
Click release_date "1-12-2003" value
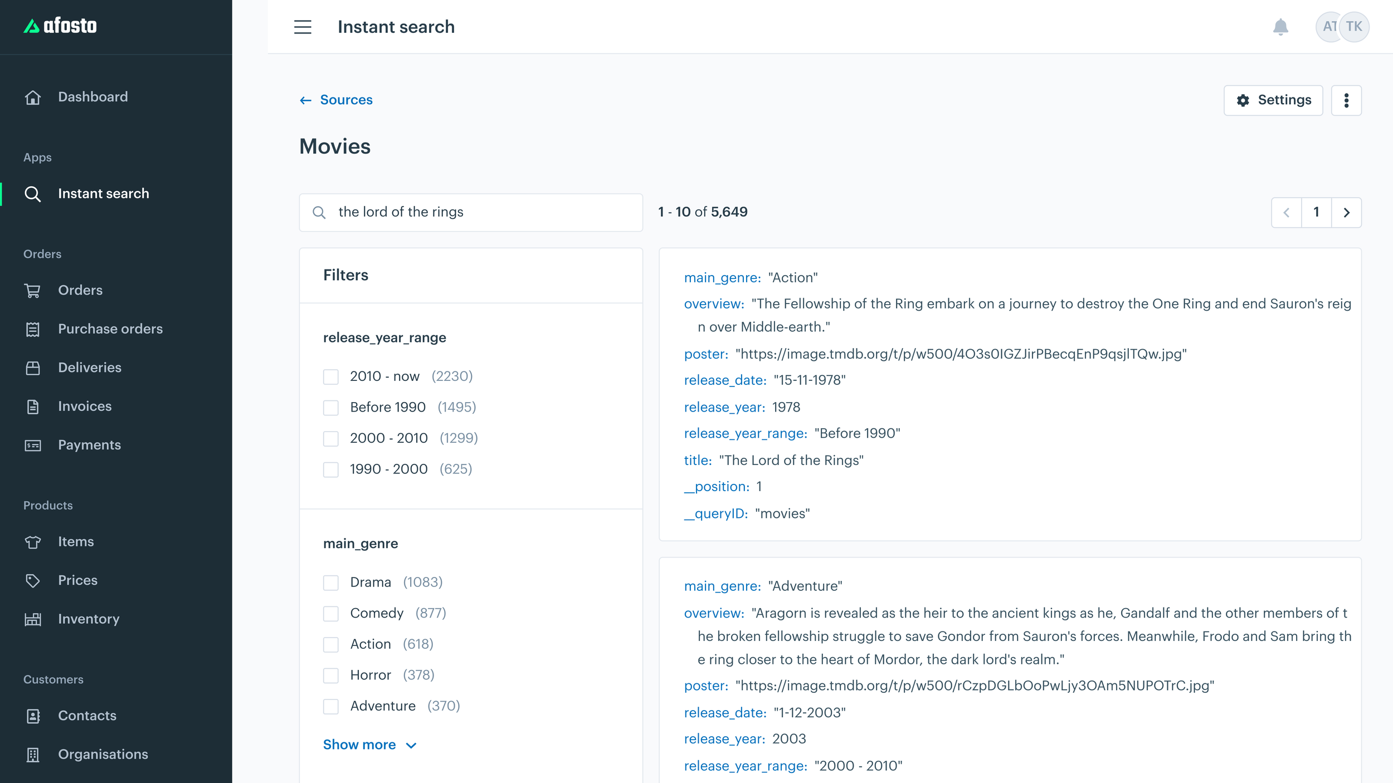pyautogui.click(x=810, y=712)
